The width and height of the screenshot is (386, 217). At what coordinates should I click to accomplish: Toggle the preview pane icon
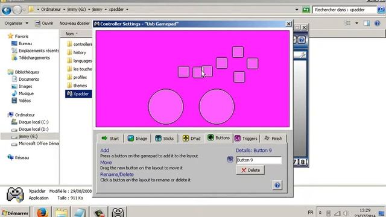367,23
